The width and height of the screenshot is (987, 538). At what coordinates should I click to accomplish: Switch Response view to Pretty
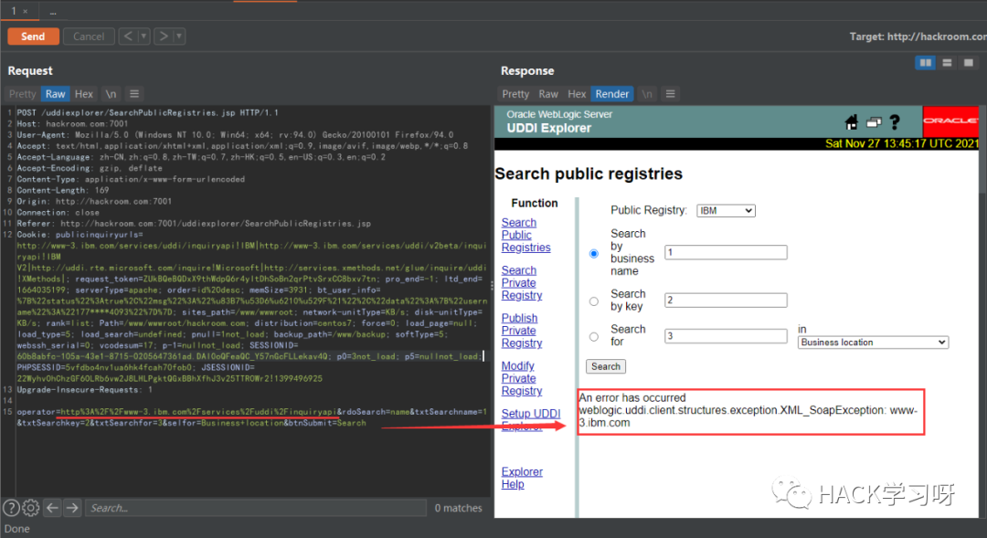[515, 94]
